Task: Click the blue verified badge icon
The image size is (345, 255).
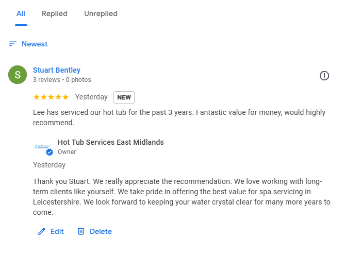Action: tap(50, 152)
